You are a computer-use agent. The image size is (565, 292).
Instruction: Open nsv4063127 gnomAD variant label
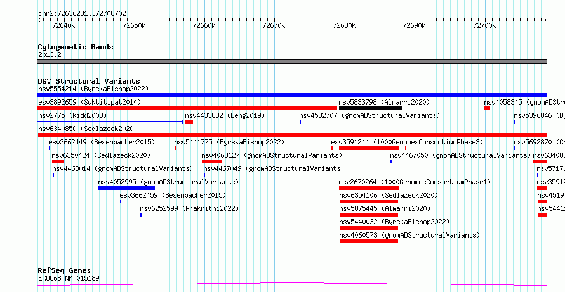click(272, 155)
